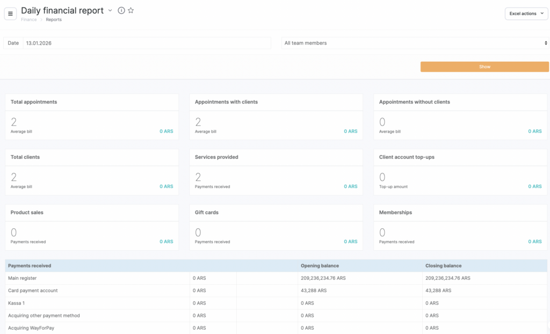Open the All team members selector

point(415,43)
